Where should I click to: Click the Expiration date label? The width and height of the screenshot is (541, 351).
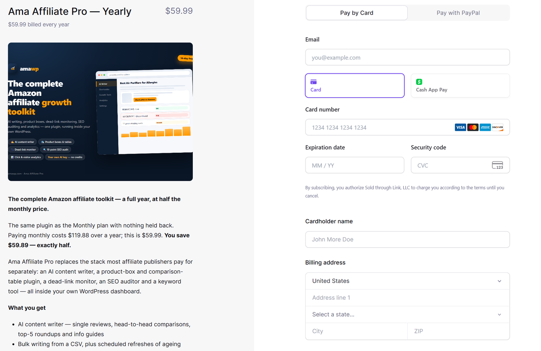325,147
